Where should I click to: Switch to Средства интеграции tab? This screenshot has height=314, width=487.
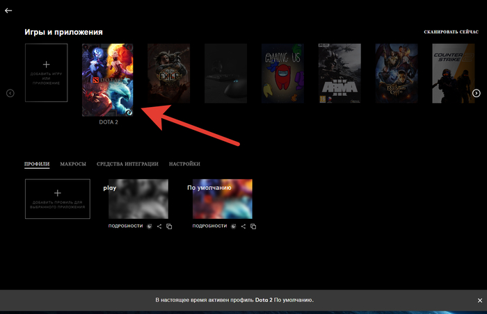[x=127, y=164]
